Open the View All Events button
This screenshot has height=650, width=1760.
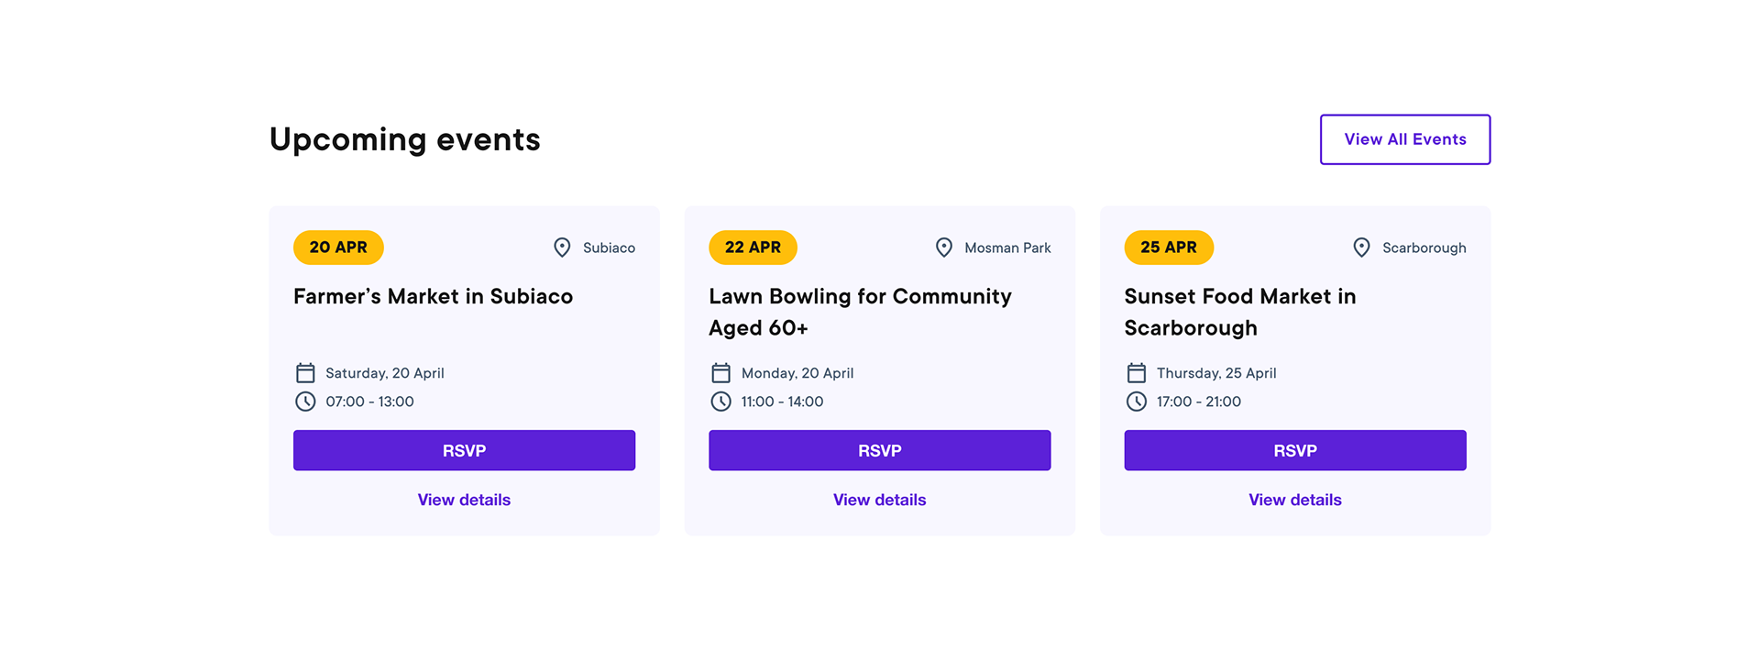1404,139
